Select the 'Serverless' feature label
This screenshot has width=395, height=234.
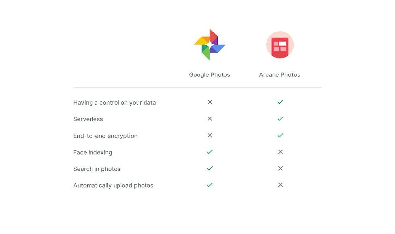tap(88, 119)
